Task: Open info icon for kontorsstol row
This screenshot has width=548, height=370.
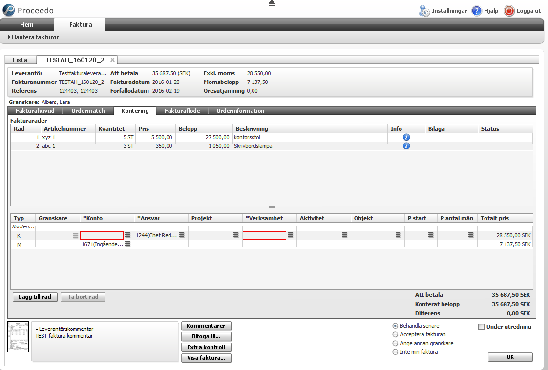Action: [x=406, y=137]
